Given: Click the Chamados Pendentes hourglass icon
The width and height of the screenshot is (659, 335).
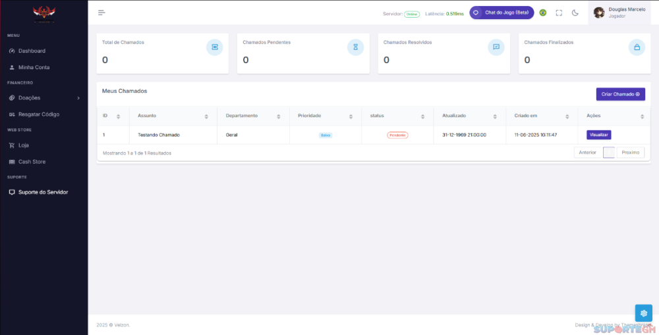Looking at the screenshot, I should tap(355, 47).
